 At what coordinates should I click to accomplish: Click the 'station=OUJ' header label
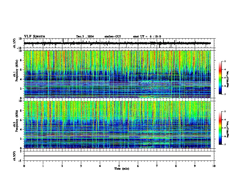click(x=113, y=36)
